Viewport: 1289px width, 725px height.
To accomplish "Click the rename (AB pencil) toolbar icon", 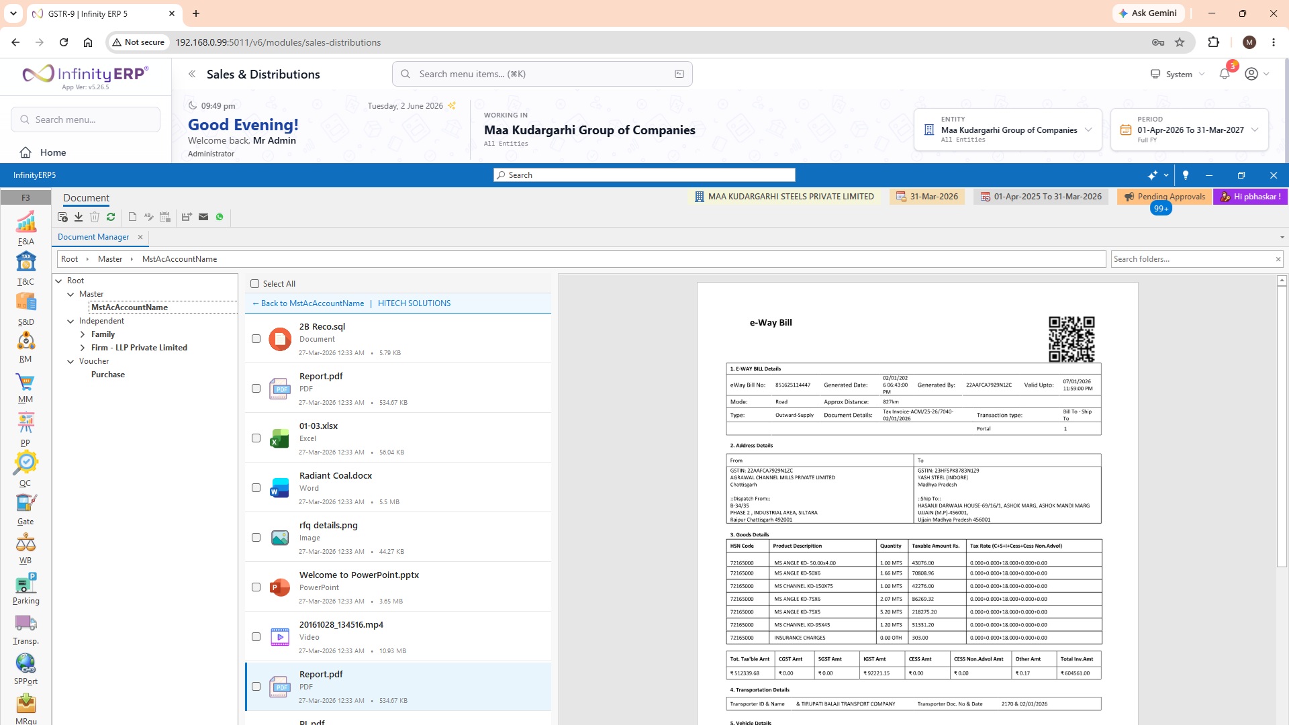I will click(x=148, y=217).
